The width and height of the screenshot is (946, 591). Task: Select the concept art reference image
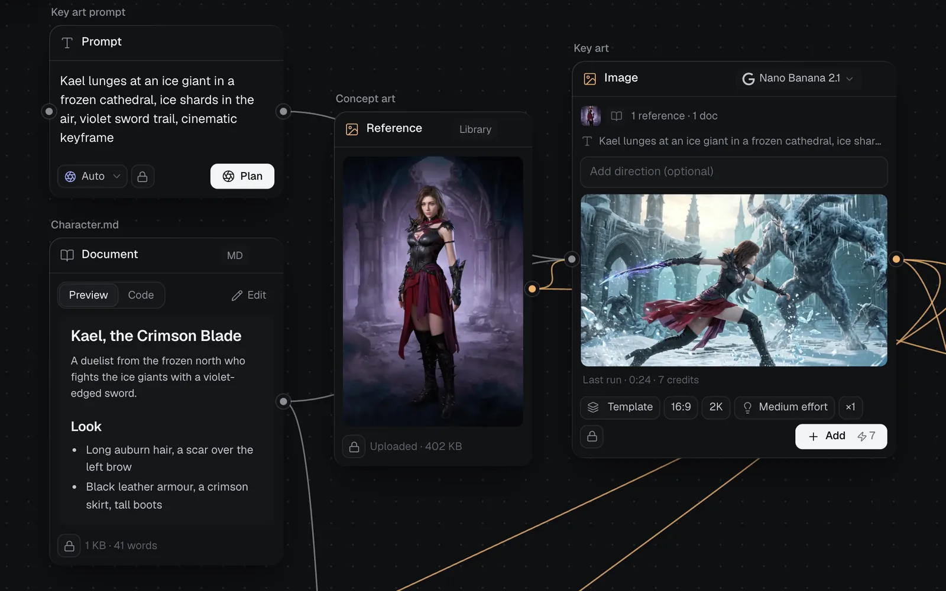pos(433,291)
